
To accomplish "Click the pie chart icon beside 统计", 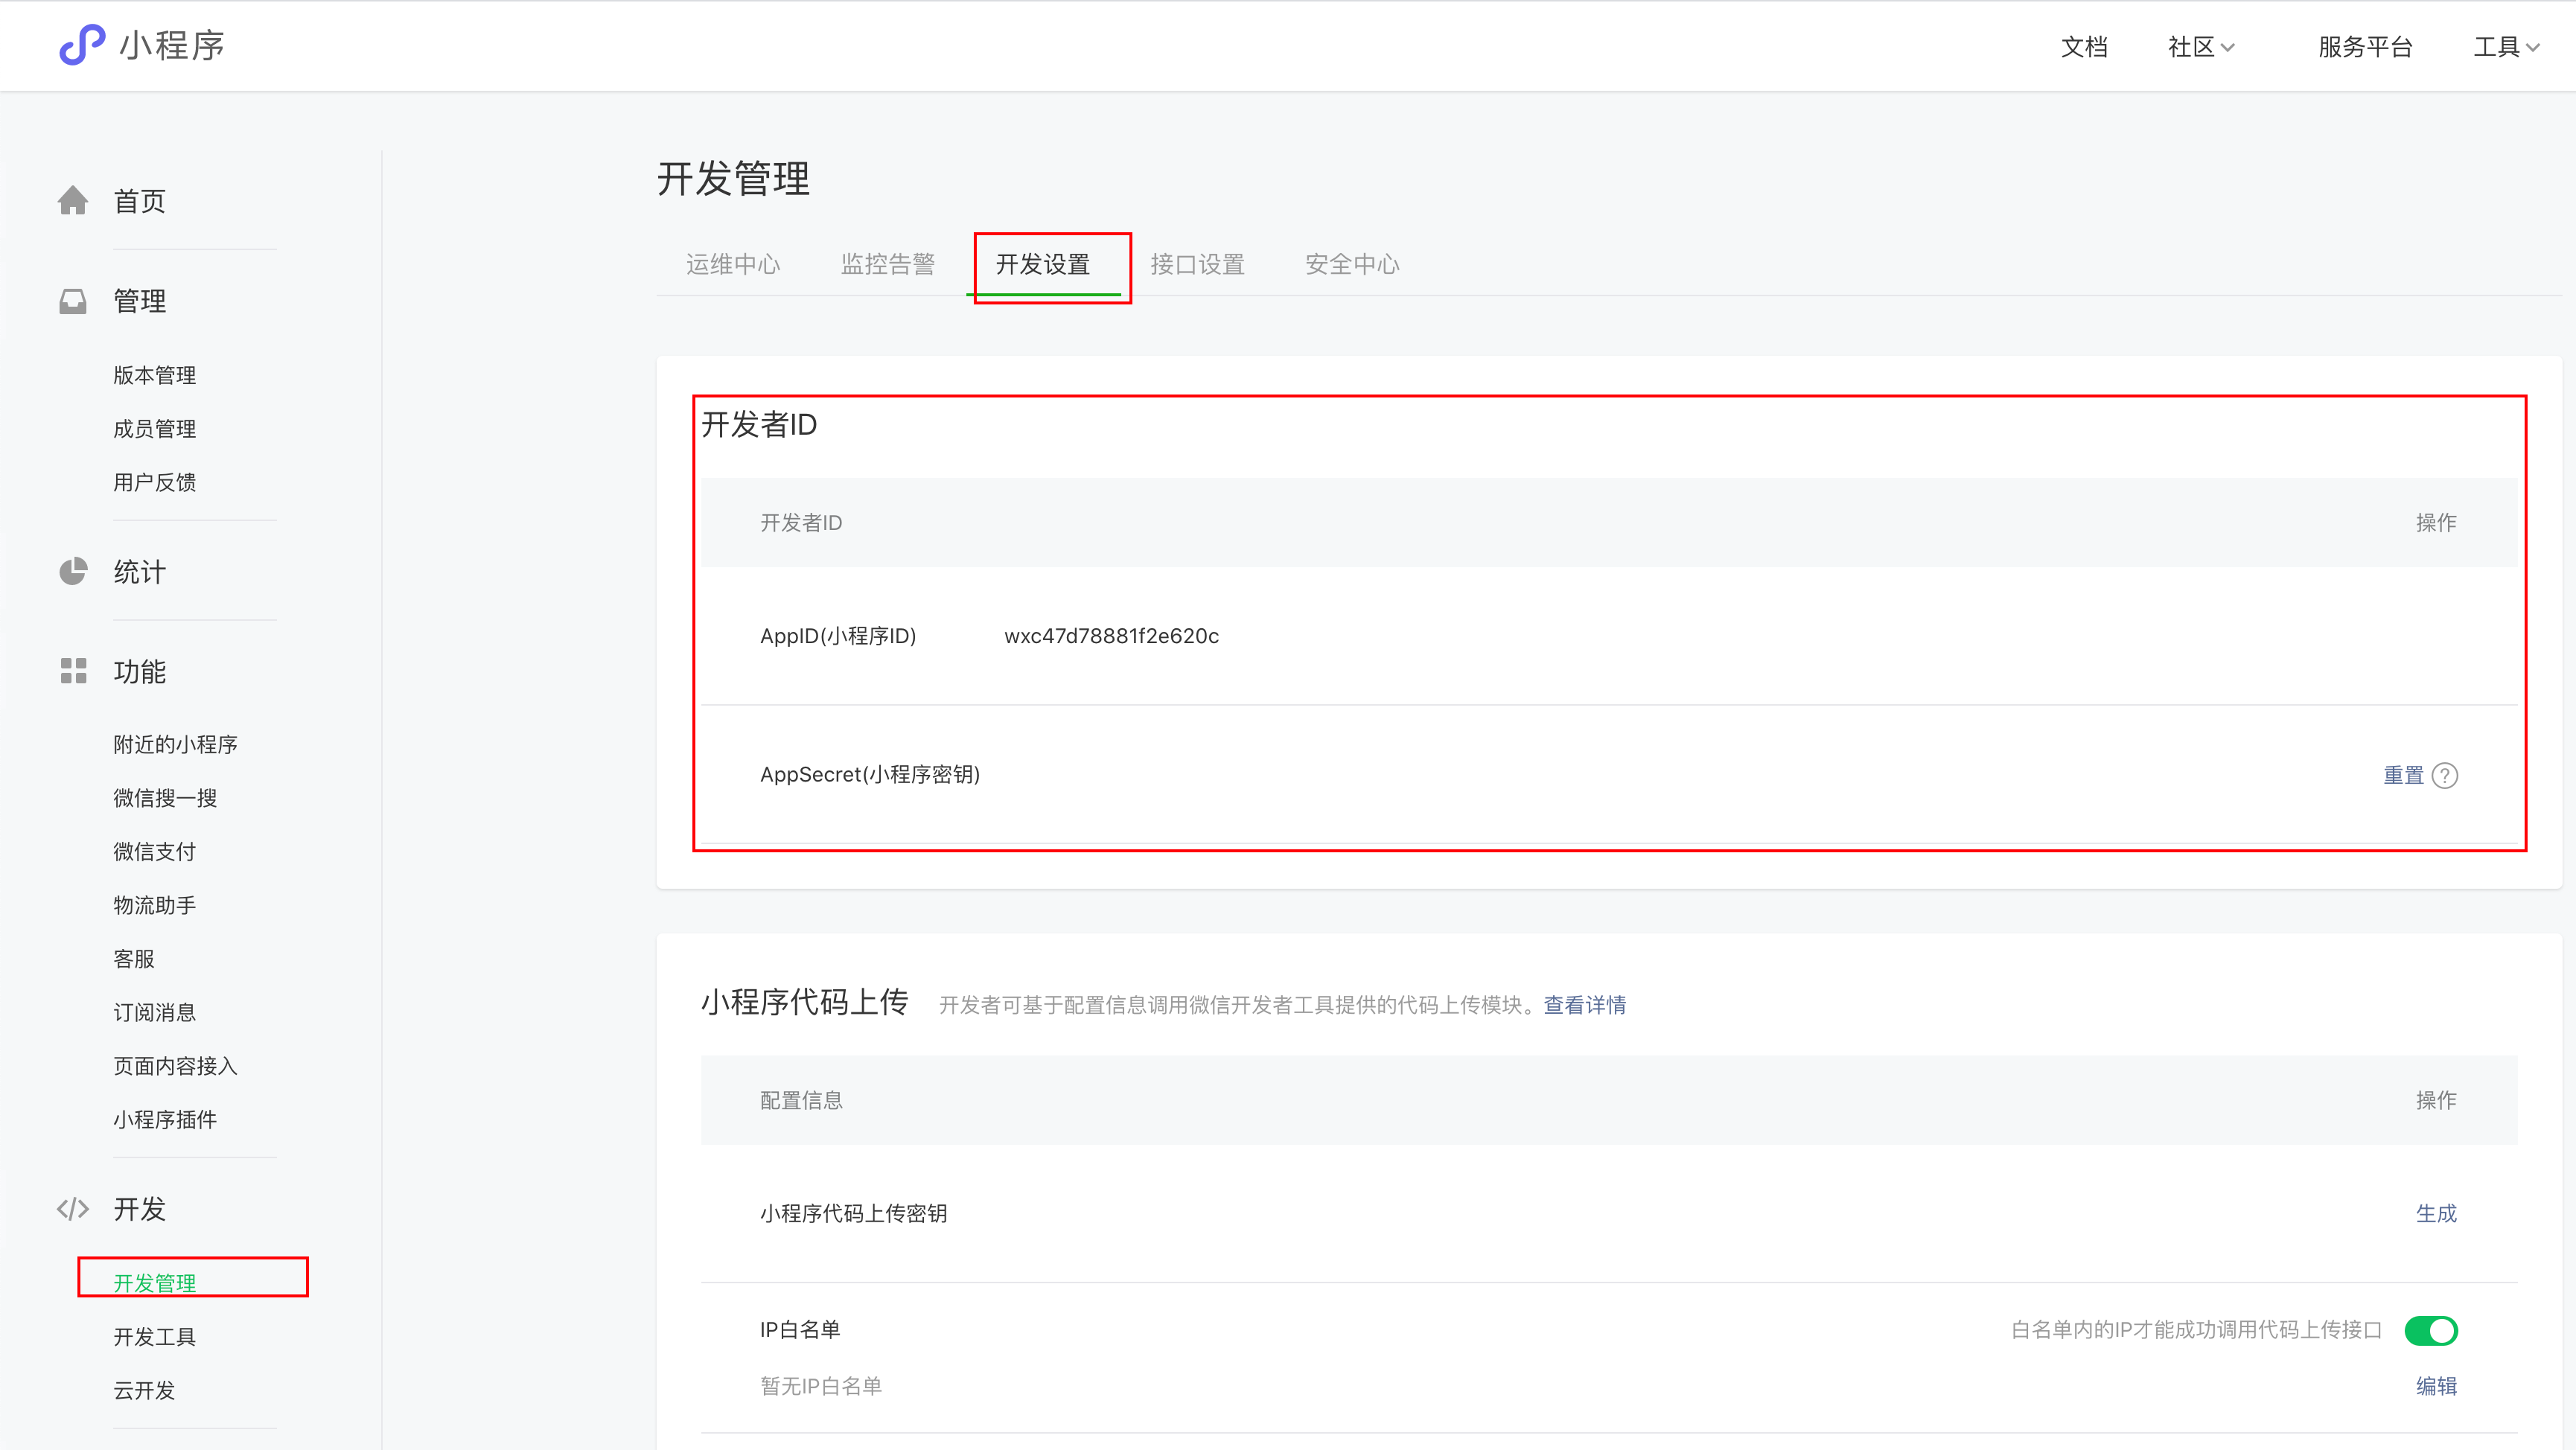I will [x=73, y=572].
